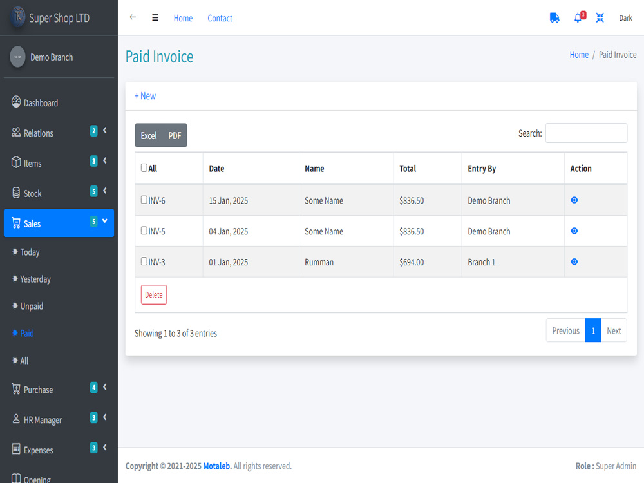Open Today under Sales menu
This screenshot has height=483, width=644.
point(59,252)
